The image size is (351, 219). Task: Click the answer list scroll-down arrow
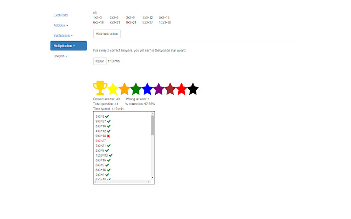pos(152,177)
